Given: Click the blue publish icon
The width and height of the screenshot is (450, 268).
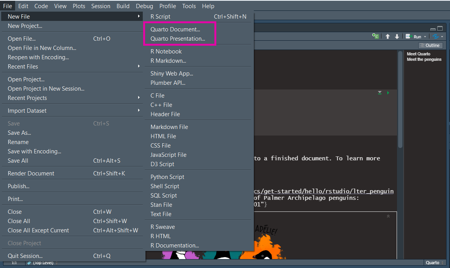Looking at the screenshot, I should pyautogui.click(x=436, y=36).
